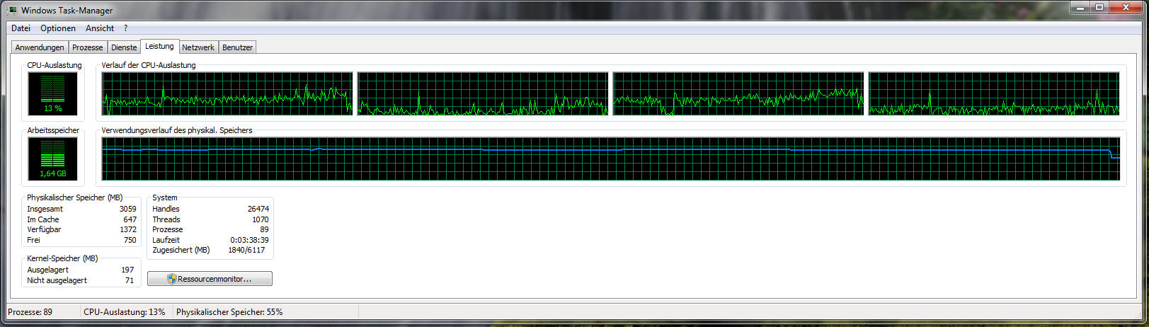Screen dimensions: 1149x327
Task: Click the second CPU core history graph
Action: click(x=483, y=93)
